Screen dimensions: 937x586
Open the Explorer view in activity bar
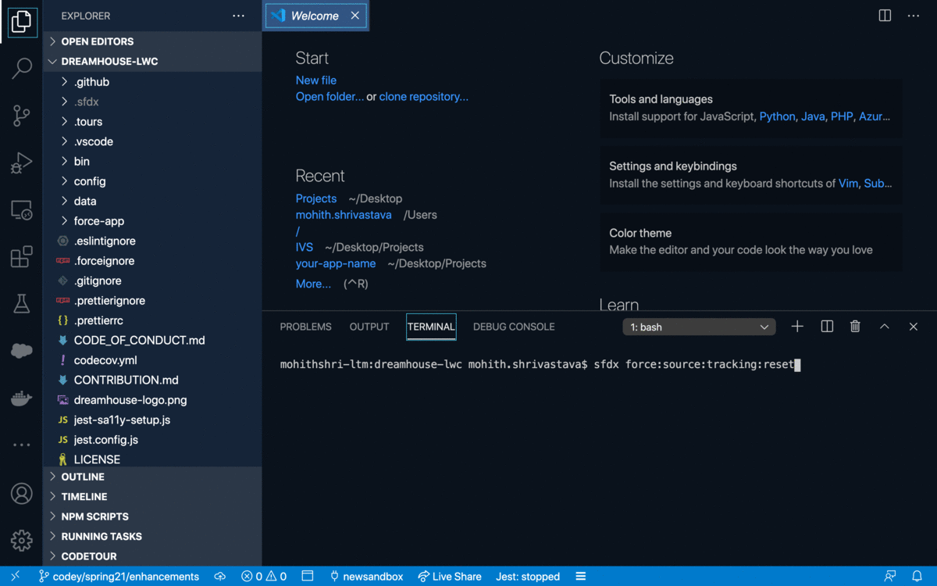pos(22,21)
